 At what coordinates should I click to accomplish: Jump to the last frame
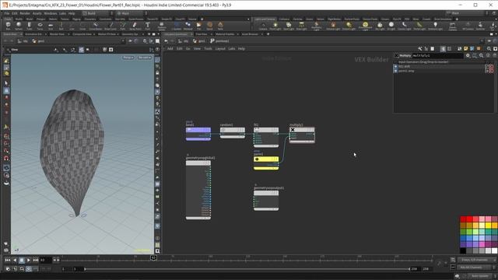36,261
